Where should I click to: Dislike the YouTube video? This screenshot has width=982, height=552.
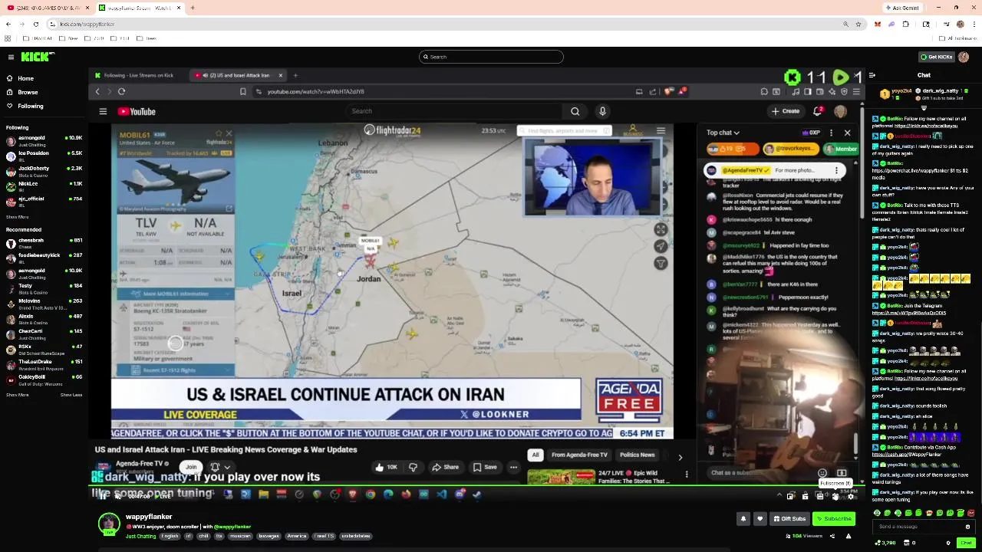[413, 467]
